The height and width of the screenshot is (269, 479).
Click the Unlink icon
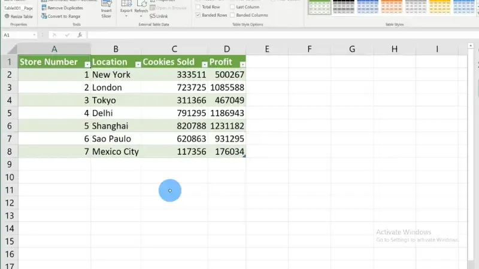(153, 16)
